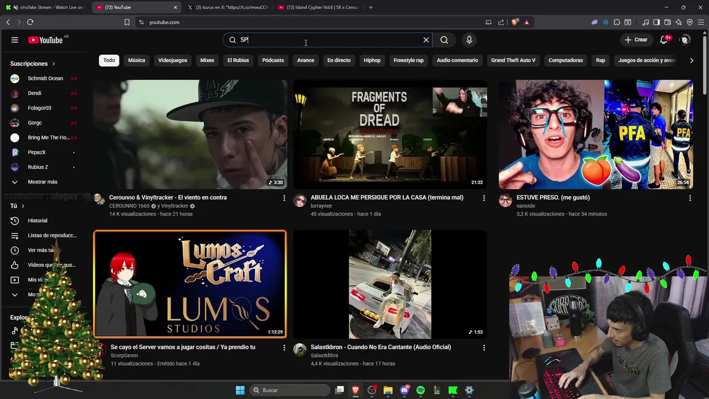Open the El viento en contra thumbnail
The width and height of the screenshot is (709, 399).
point(190,134)
